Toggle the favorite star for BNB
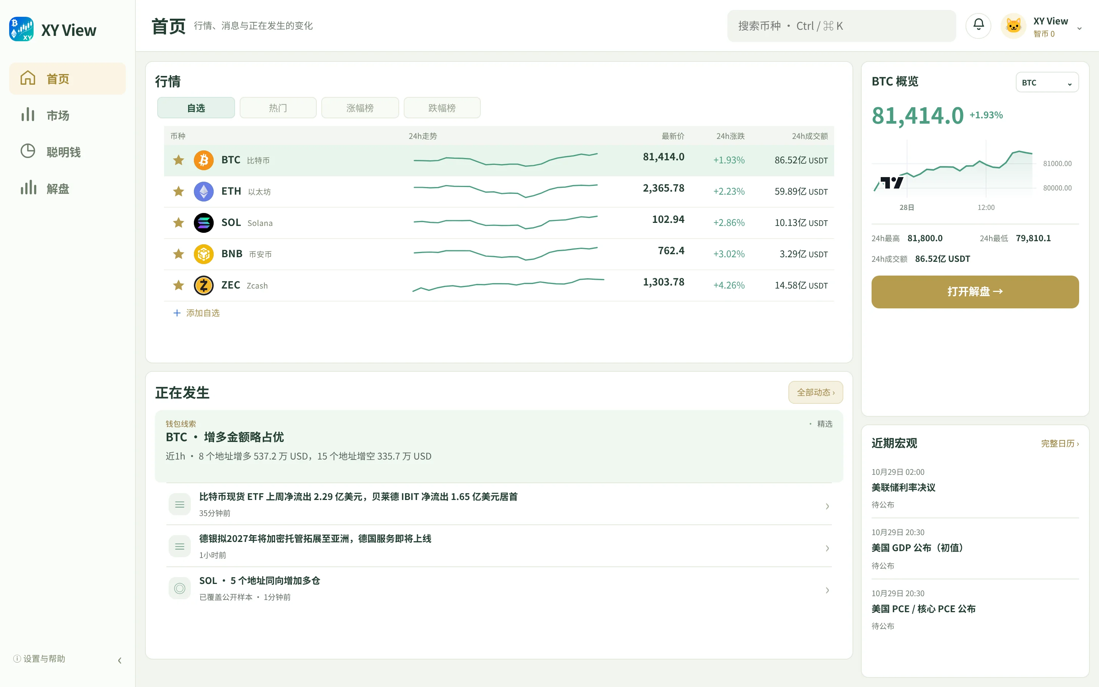 [x=179, y=254]
